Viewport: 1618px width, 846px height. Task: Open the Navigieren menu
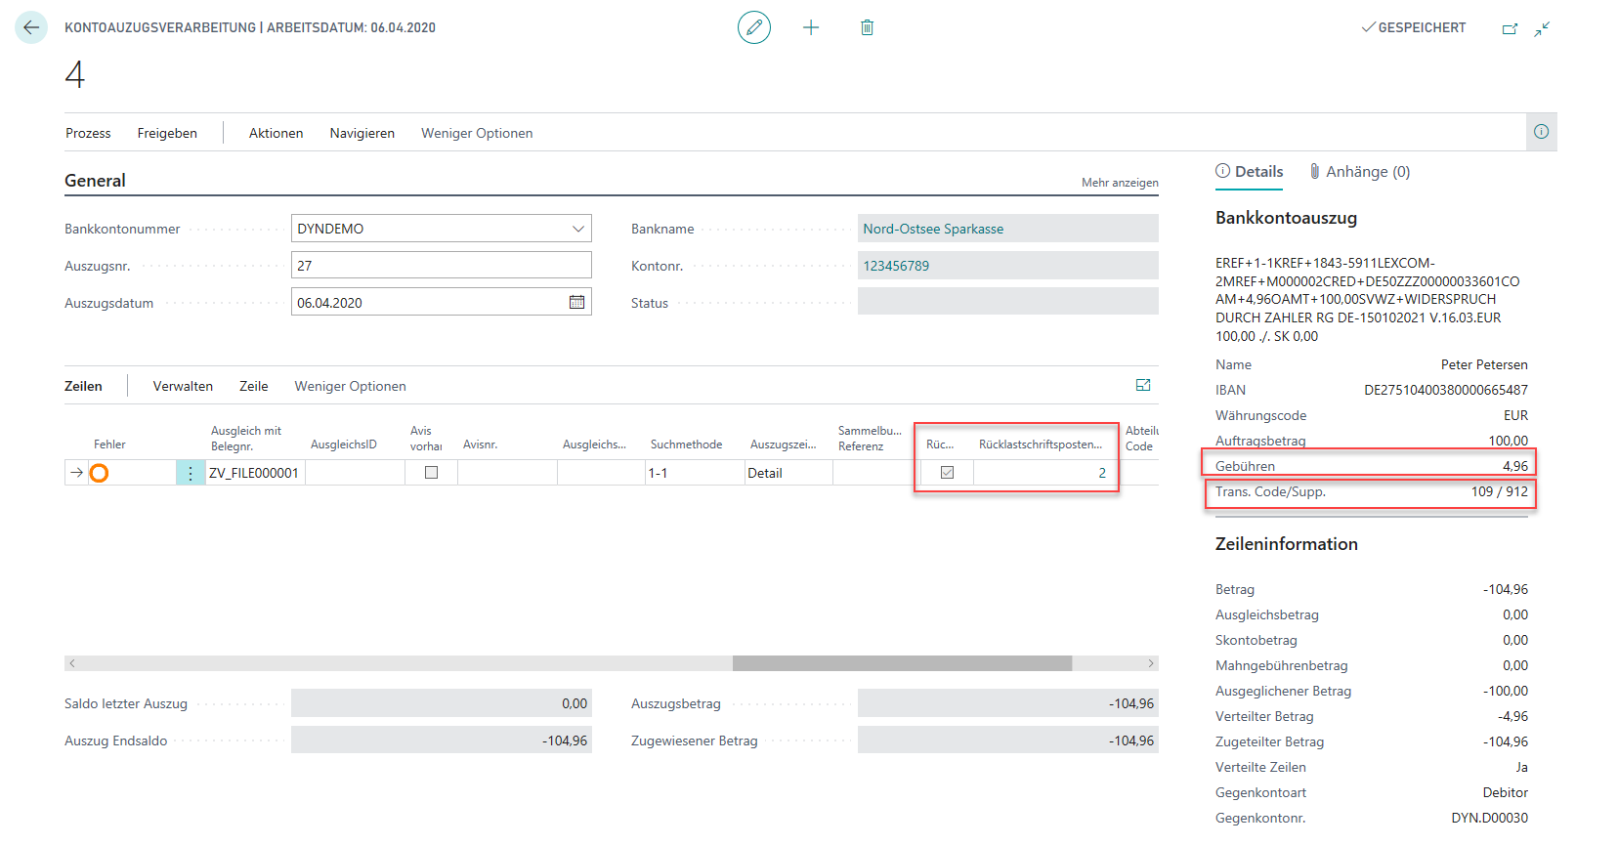[362, 133]
